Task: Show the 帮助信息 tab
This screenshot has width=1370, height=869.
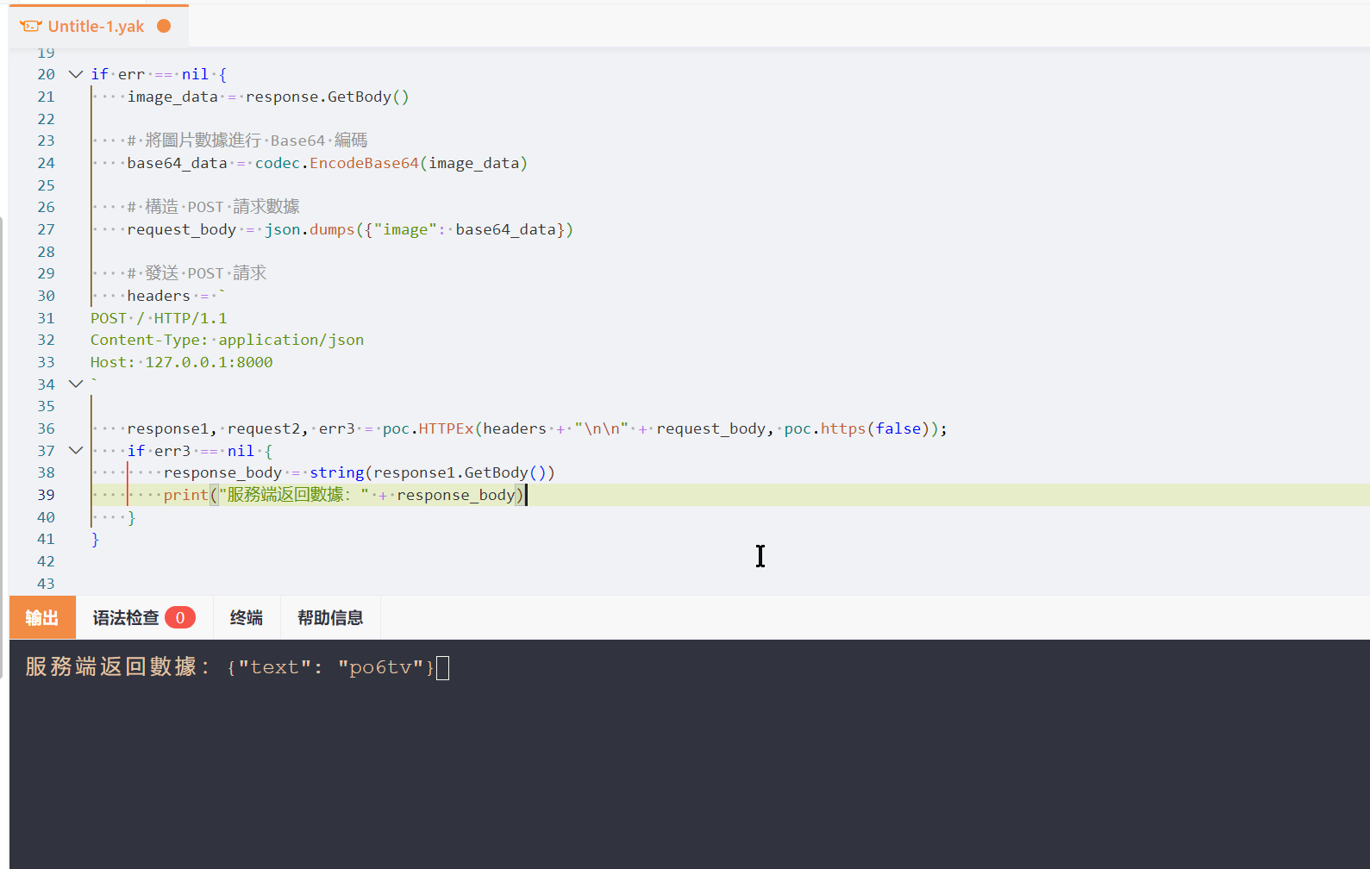Action: pos(330,617)
